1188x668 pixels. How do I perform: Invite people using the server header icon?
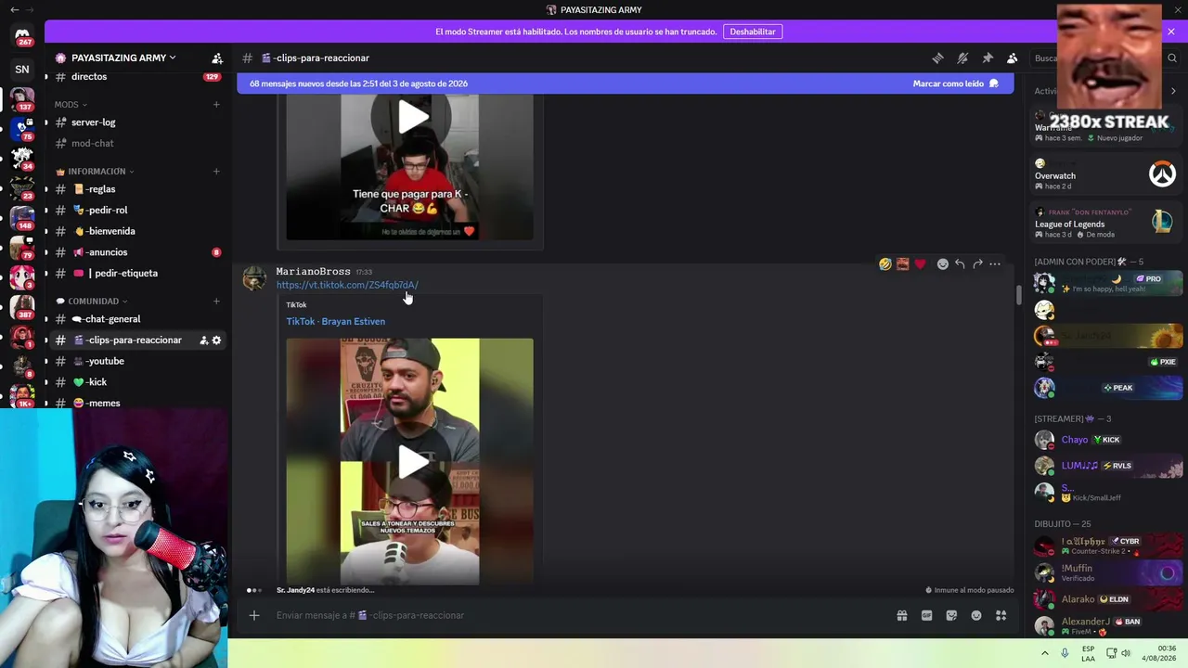(x=217, y=58)
